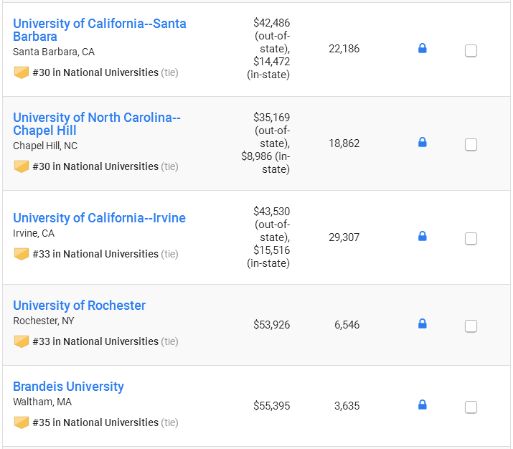Viewport: 513px width, 449px height.
Task: Select the UC Irvine compare checkbox
Action: 471,239
